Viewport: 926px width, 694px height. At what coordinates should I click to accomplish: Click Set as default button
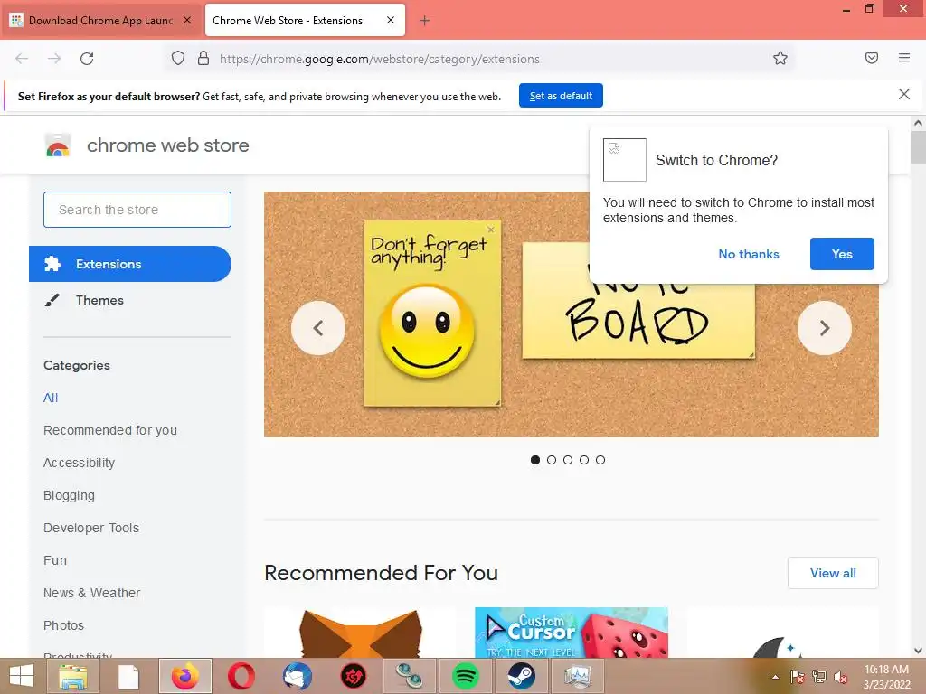click(561, 96)
